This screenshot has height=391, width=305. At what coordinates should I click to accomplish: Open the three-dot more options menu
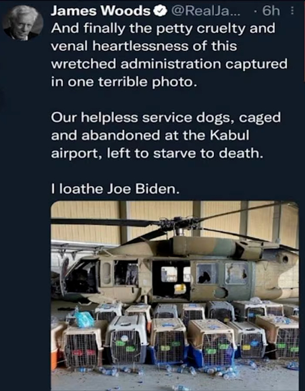(293, 11)
